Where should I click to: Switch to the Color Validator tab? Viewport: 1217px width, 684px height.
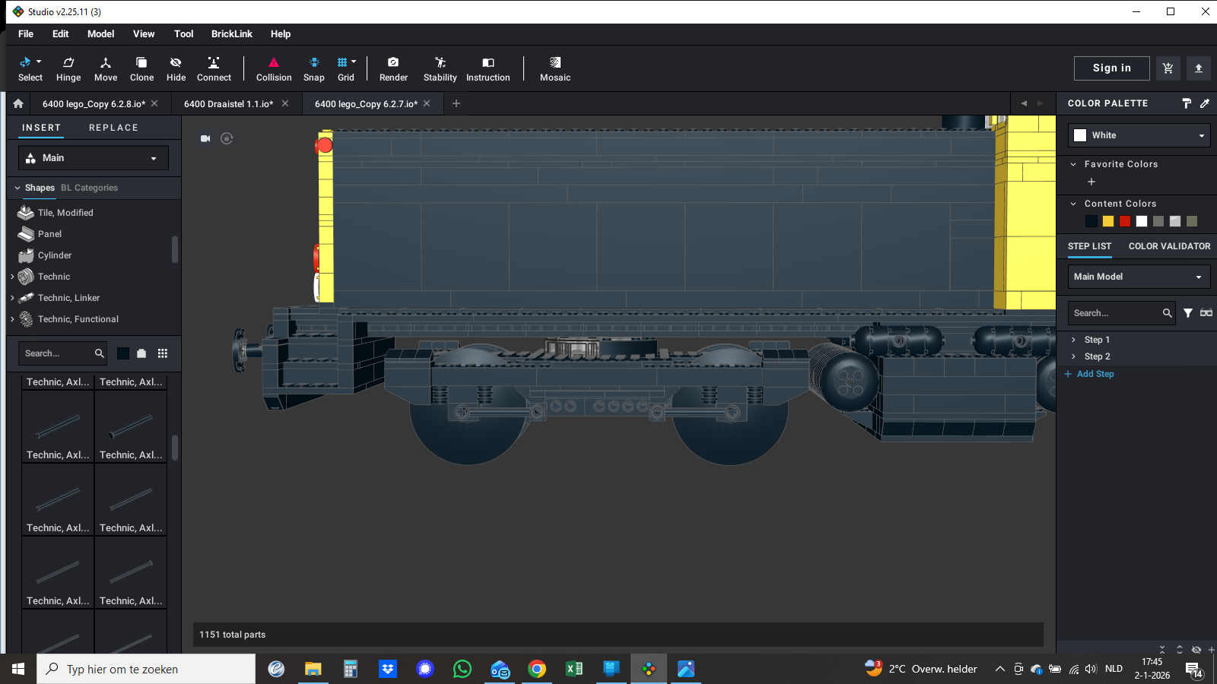(x=1169, y=246)
